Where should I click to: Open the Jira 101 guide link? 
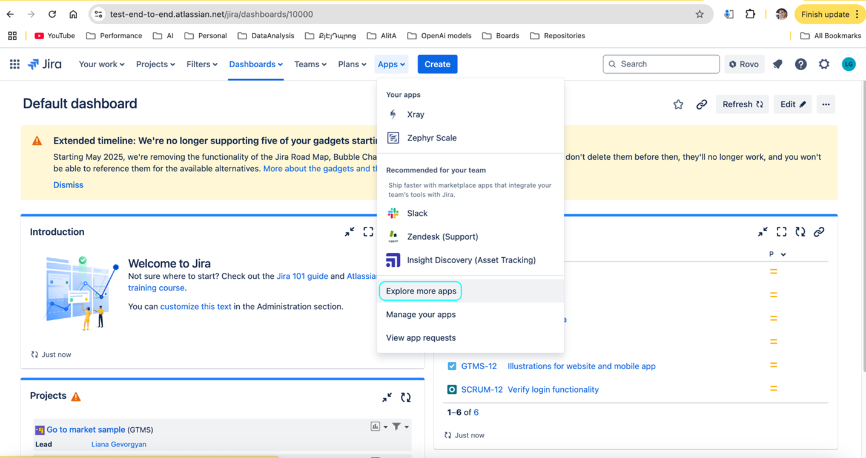pos(302,276)
